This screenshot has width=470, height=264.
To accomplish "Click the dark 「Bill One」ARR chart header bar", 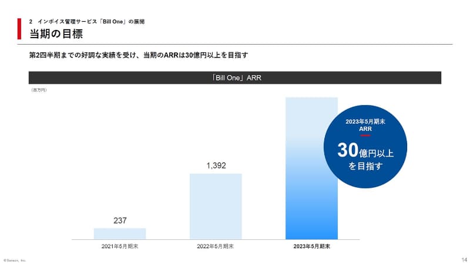I will tap(235, 78).
